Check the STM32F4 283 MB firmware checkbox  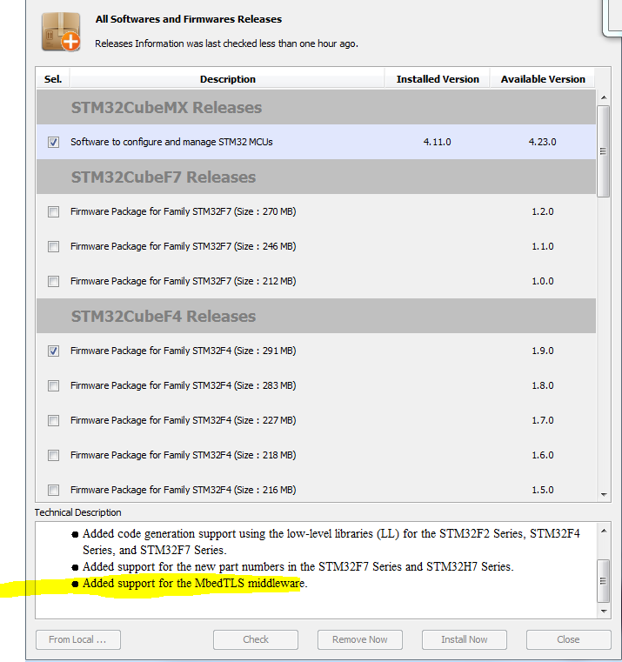point(53,385)
